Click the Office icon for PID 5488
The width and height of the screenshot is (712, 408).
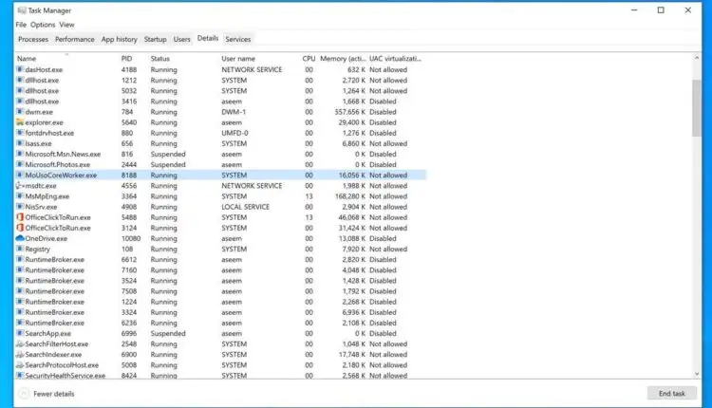[20, 217]
